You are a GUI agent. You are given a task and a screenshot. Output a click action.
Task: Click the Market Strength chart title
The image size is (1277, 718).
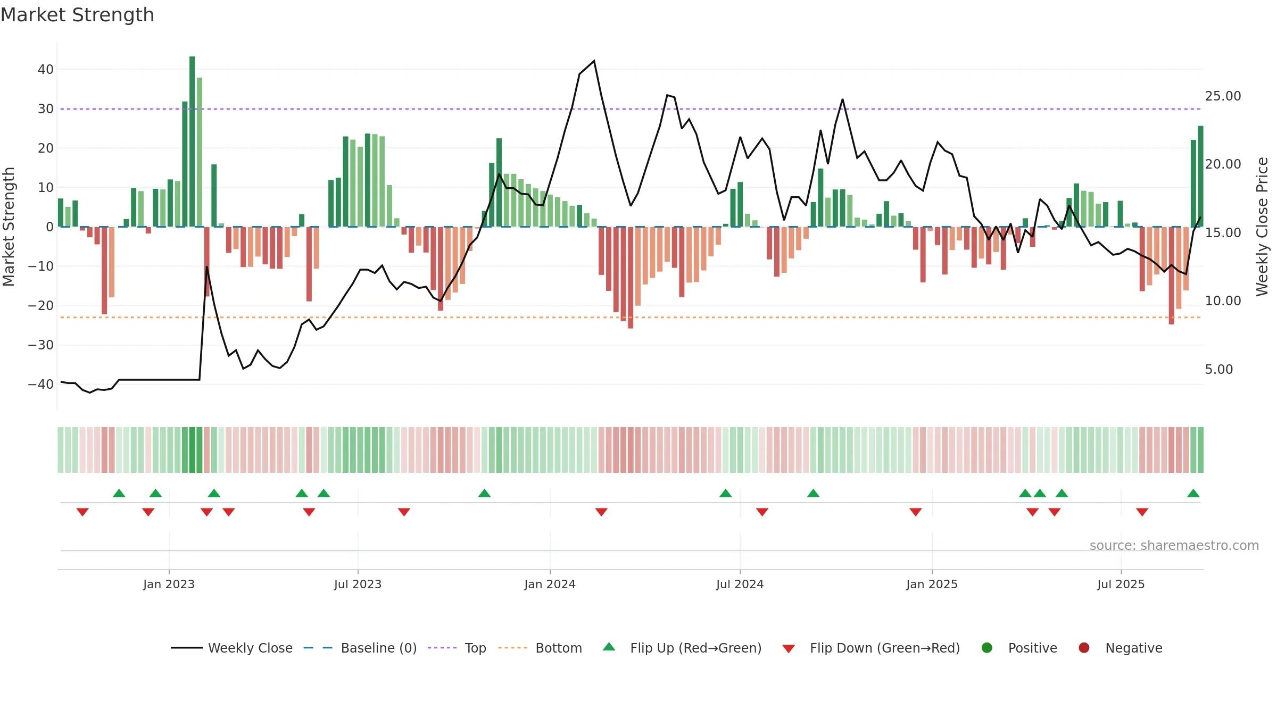pos(77,15)
